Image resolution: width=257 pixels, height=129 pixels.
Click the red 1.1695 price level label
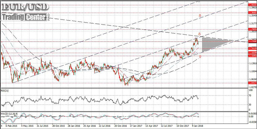tap(253, 56)
